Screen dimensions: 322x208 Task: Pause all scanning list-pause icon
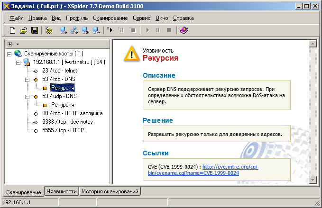(121, 30)
